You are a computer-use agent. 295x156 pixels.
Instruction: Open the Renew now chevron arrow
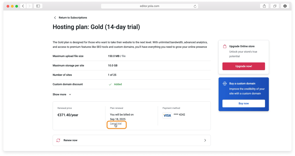click(205, 140)
